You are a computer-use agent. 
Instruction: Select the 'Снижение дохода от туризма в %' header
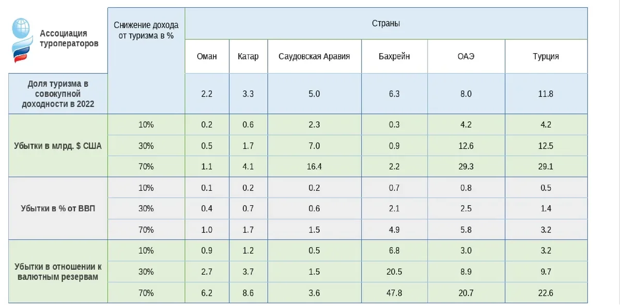(146, 30)
